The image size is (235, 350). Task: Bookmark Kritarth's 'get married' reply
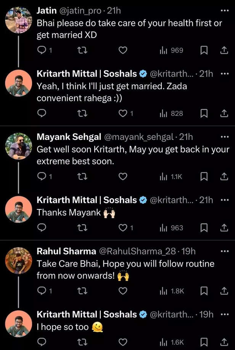click(x=204, y=113)
